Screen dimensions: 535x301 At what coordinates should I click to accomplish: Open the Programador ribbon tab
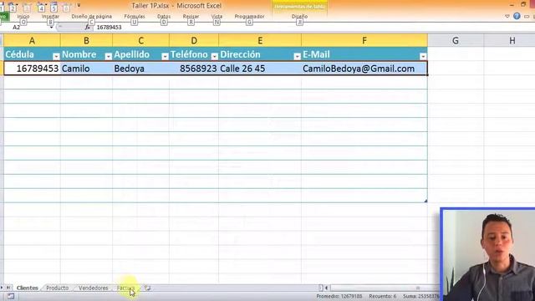click(x=249, y=17)
